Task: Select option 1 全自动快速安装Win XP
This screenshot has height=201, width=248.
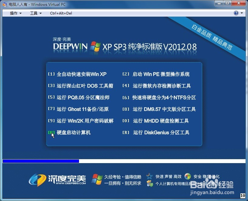Action: tap(77, 74)
